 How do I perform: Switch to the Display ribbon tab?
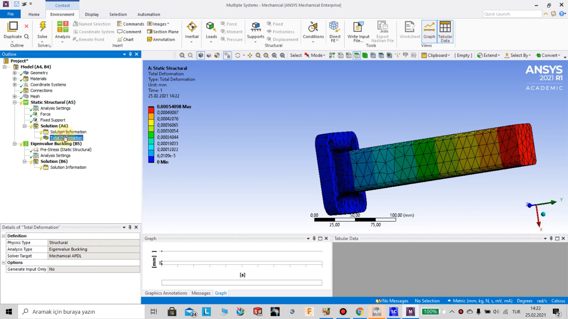(x=92, y=14)
